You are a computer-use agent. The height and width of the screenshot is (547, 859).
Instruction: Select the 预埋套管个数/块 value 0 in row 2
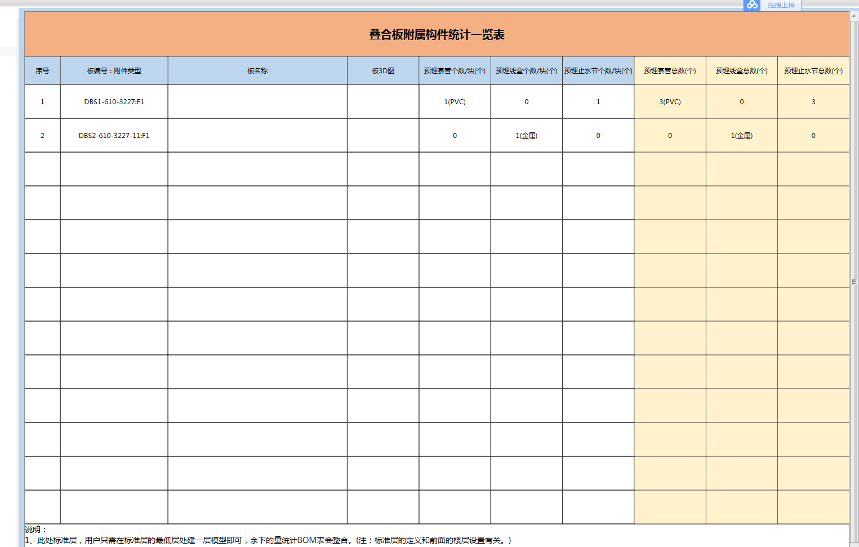click(455, 135)
